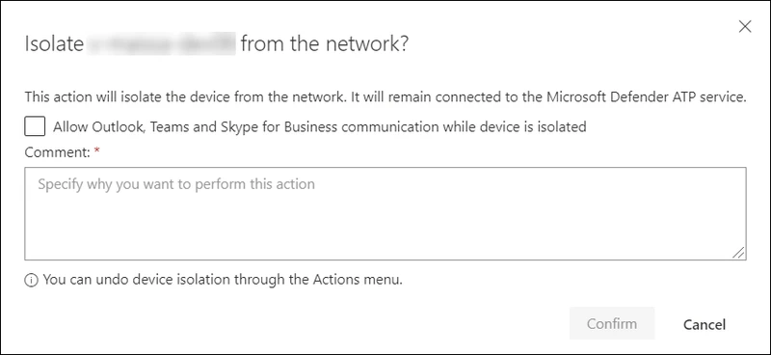Close the isolate device dialog with X
Image resolution: width=771 pixels, height=355 pixels.
click(x=745, y=27)
